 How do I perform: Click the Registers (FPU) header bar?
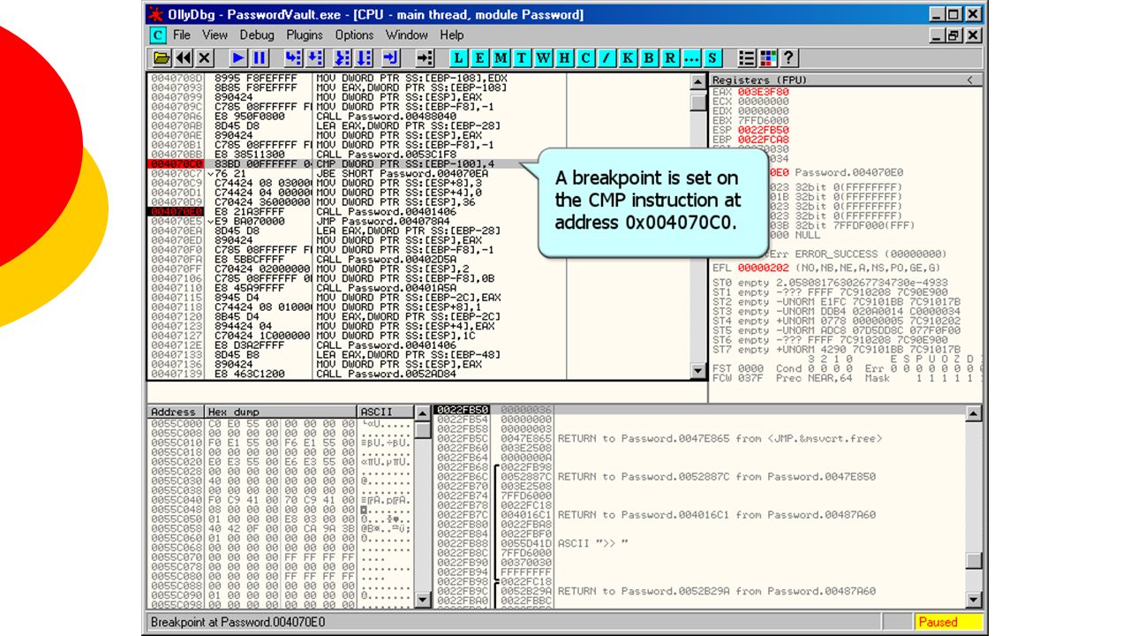846,79
